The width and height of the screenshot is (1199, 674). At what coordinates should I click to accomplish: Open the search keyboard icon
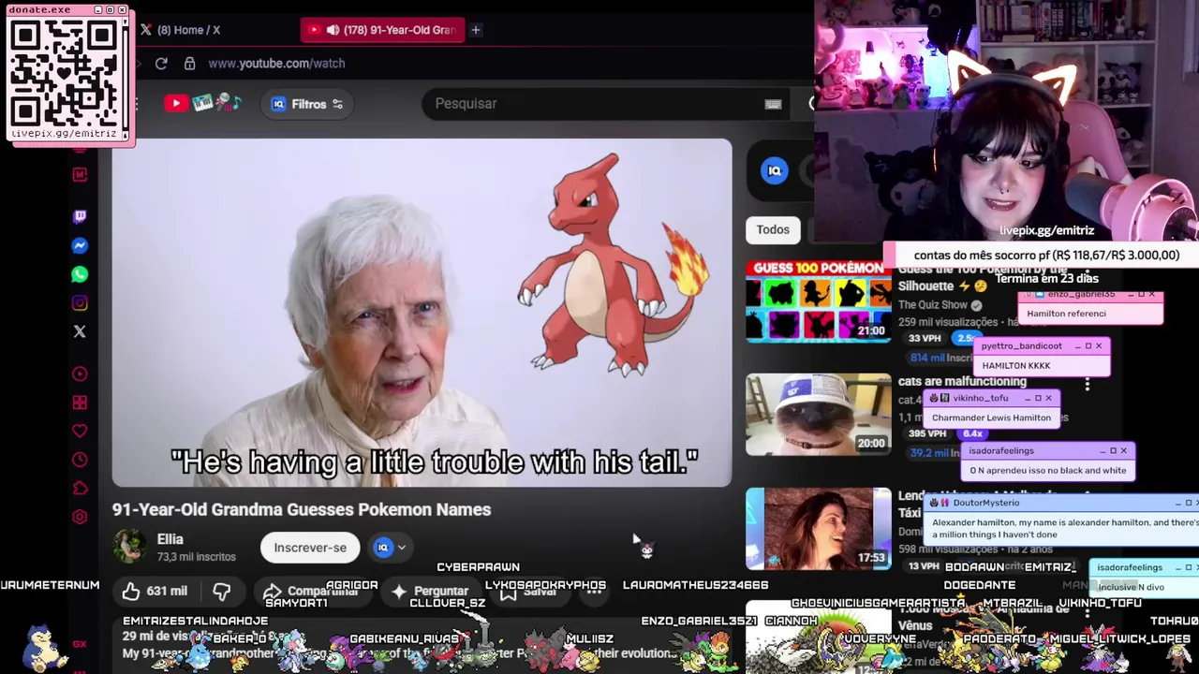[x=773, y=104]
